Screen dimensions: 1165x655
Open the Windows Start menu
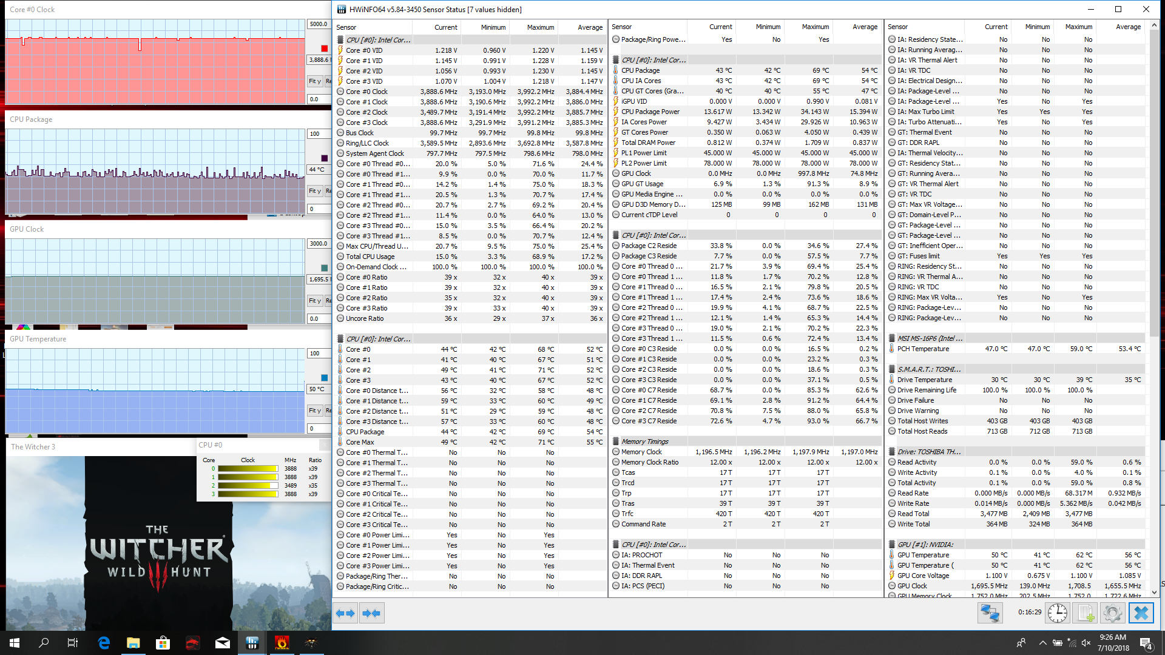15,643
